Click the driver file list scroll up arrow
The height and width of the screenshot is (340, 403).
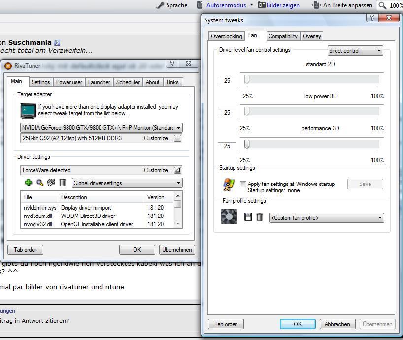(x=177, y=196)
